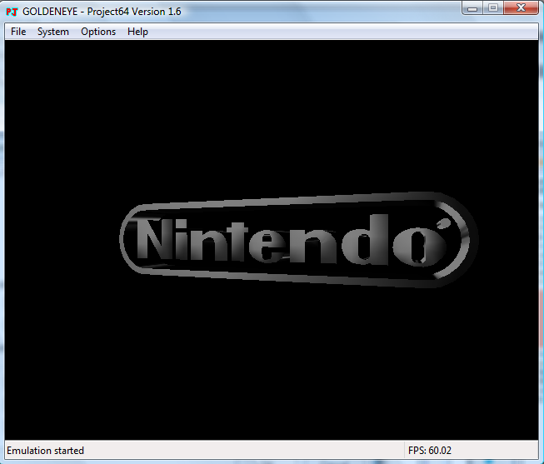Click the Nintendo logo in game view
The height and width of the screenshot is (464, 544).
299,239
